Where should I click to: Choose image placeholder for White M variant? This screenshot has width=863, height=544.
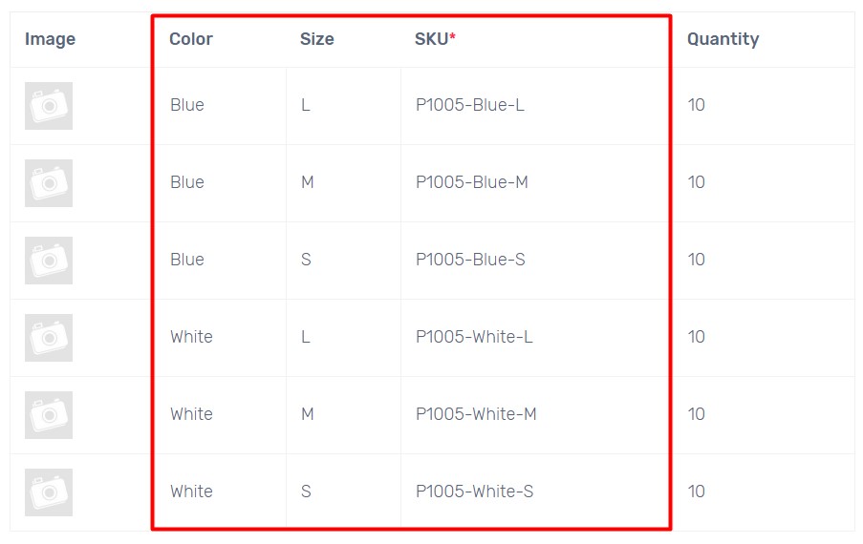point(49,415)
